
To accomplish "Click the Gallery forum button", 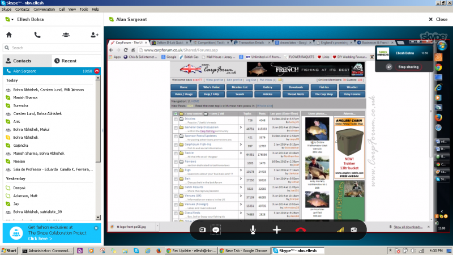I will pyautogui.click(x=267, y=87).
